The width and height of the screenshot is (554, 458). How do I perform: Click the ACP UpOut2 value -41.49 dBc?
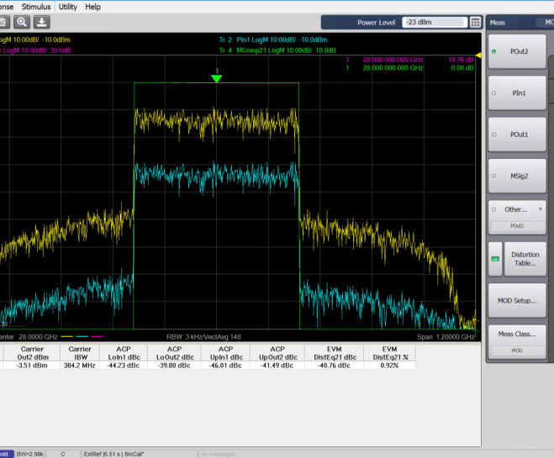(x=277, y=366)
